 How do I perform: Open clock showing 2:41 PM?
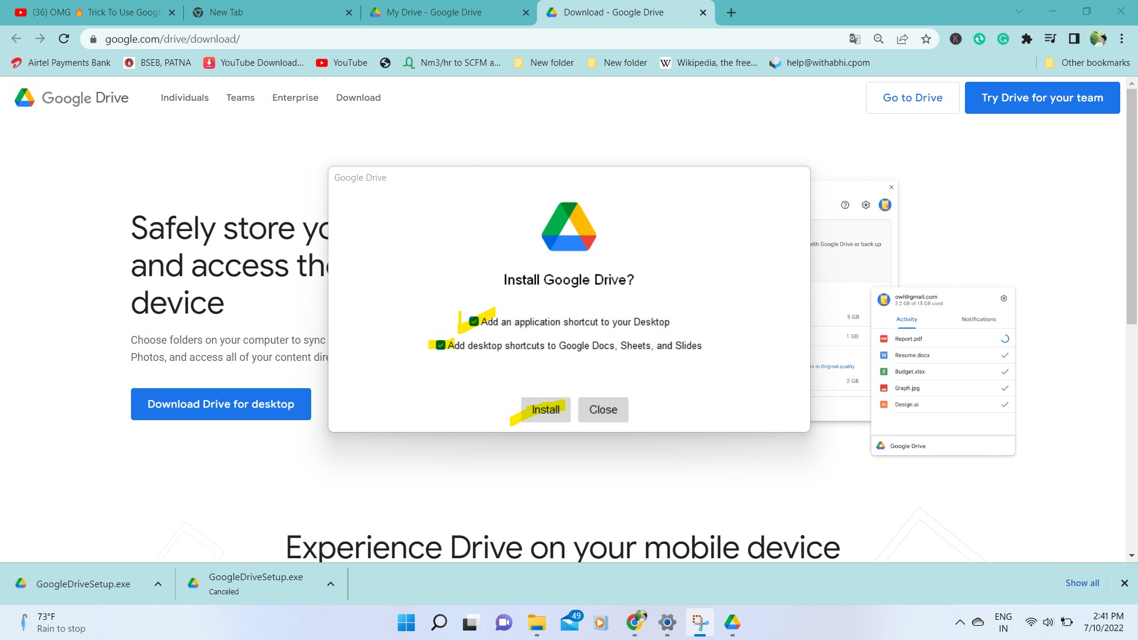[x=1104, y=622]
